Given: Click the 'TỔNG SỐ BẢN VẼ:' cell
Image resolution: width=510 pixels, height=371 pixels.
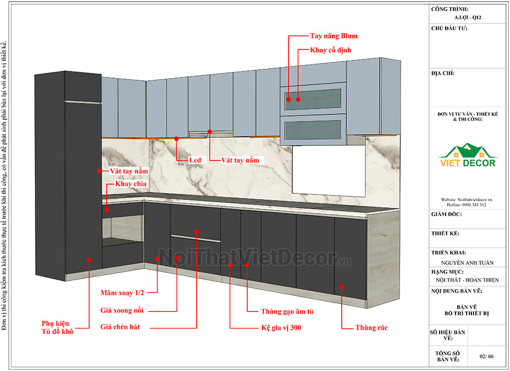Looking at the screenshot, I should [x=447, y=356].
